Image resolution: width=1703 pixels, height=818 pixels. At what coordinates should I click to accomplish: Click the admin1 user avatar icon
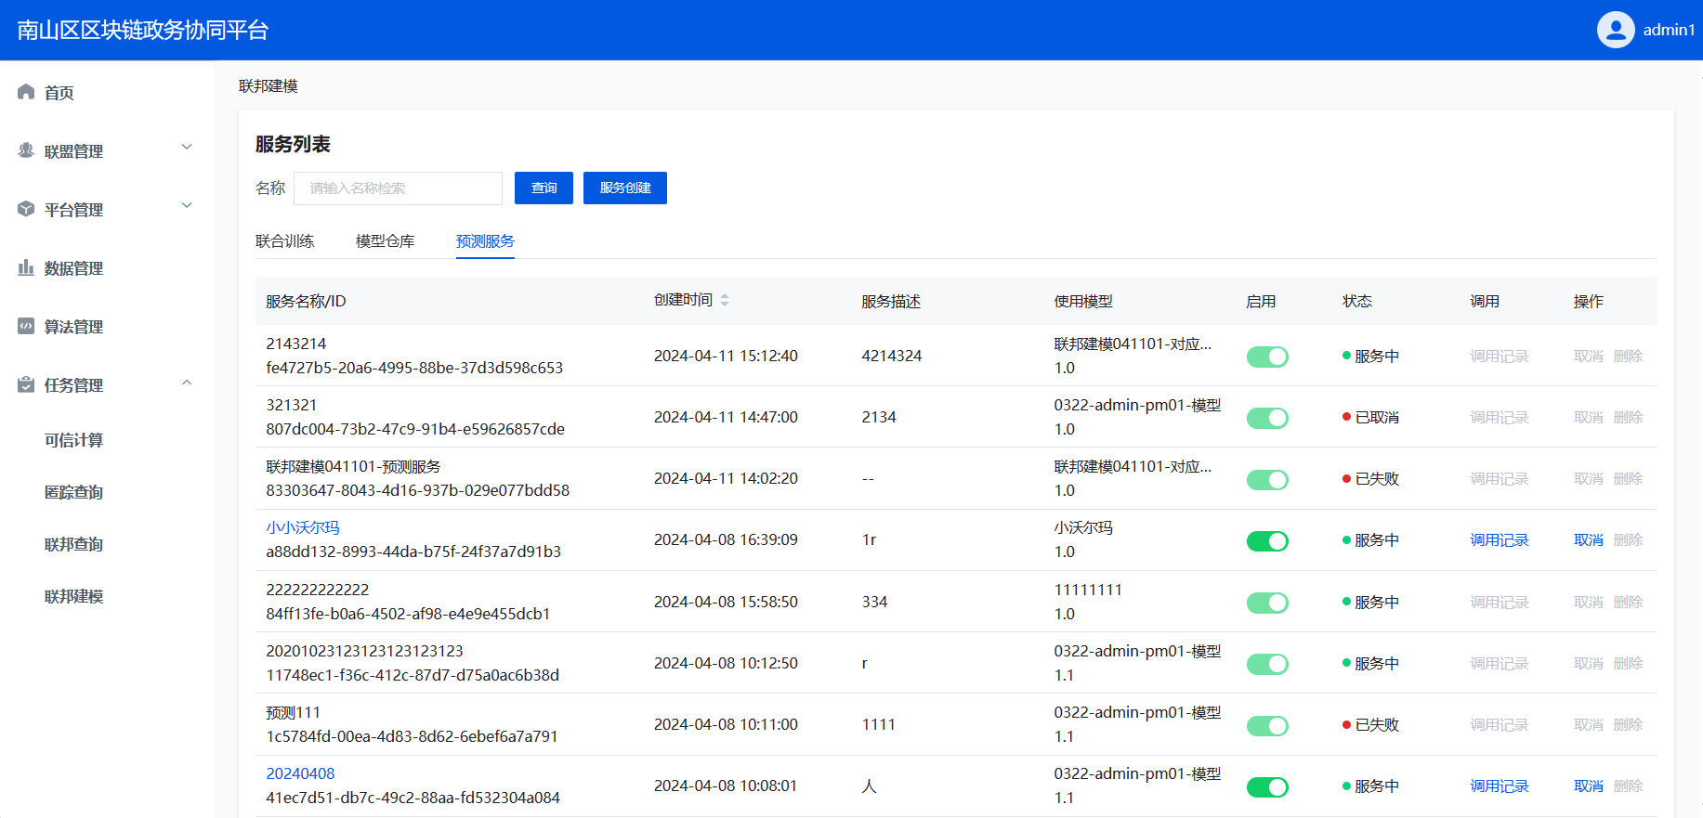click(1616, 30)
